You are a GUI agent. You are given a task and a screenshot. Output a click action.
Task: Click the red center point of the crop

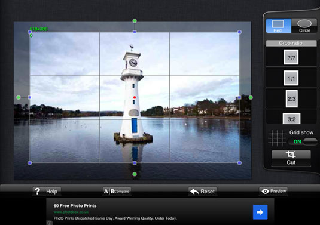point(135,97)
